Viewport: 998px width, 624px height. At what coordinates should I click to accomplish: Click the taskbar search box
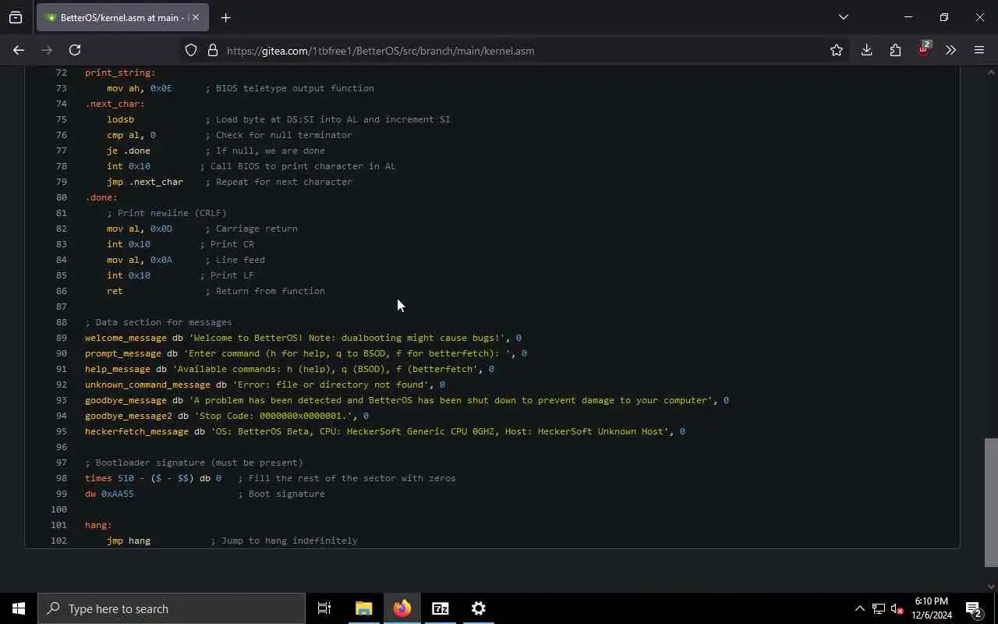pyautogui.click(x=172, y=608)
